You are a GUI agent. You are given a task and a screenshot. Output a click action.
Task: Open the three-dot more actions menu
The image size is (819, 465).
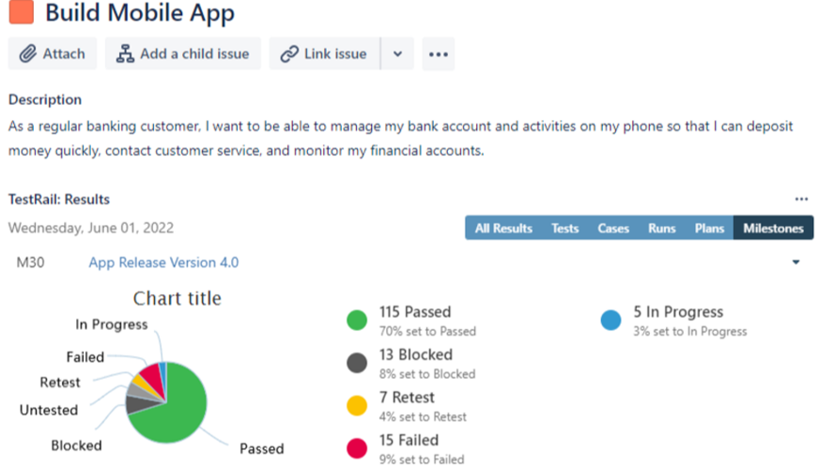click(x=439, y=54)
